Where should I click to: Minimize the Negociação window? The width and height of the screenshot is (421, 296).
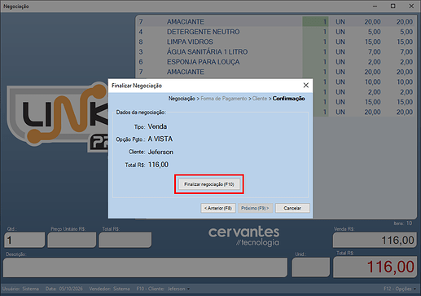pos(375,6)
